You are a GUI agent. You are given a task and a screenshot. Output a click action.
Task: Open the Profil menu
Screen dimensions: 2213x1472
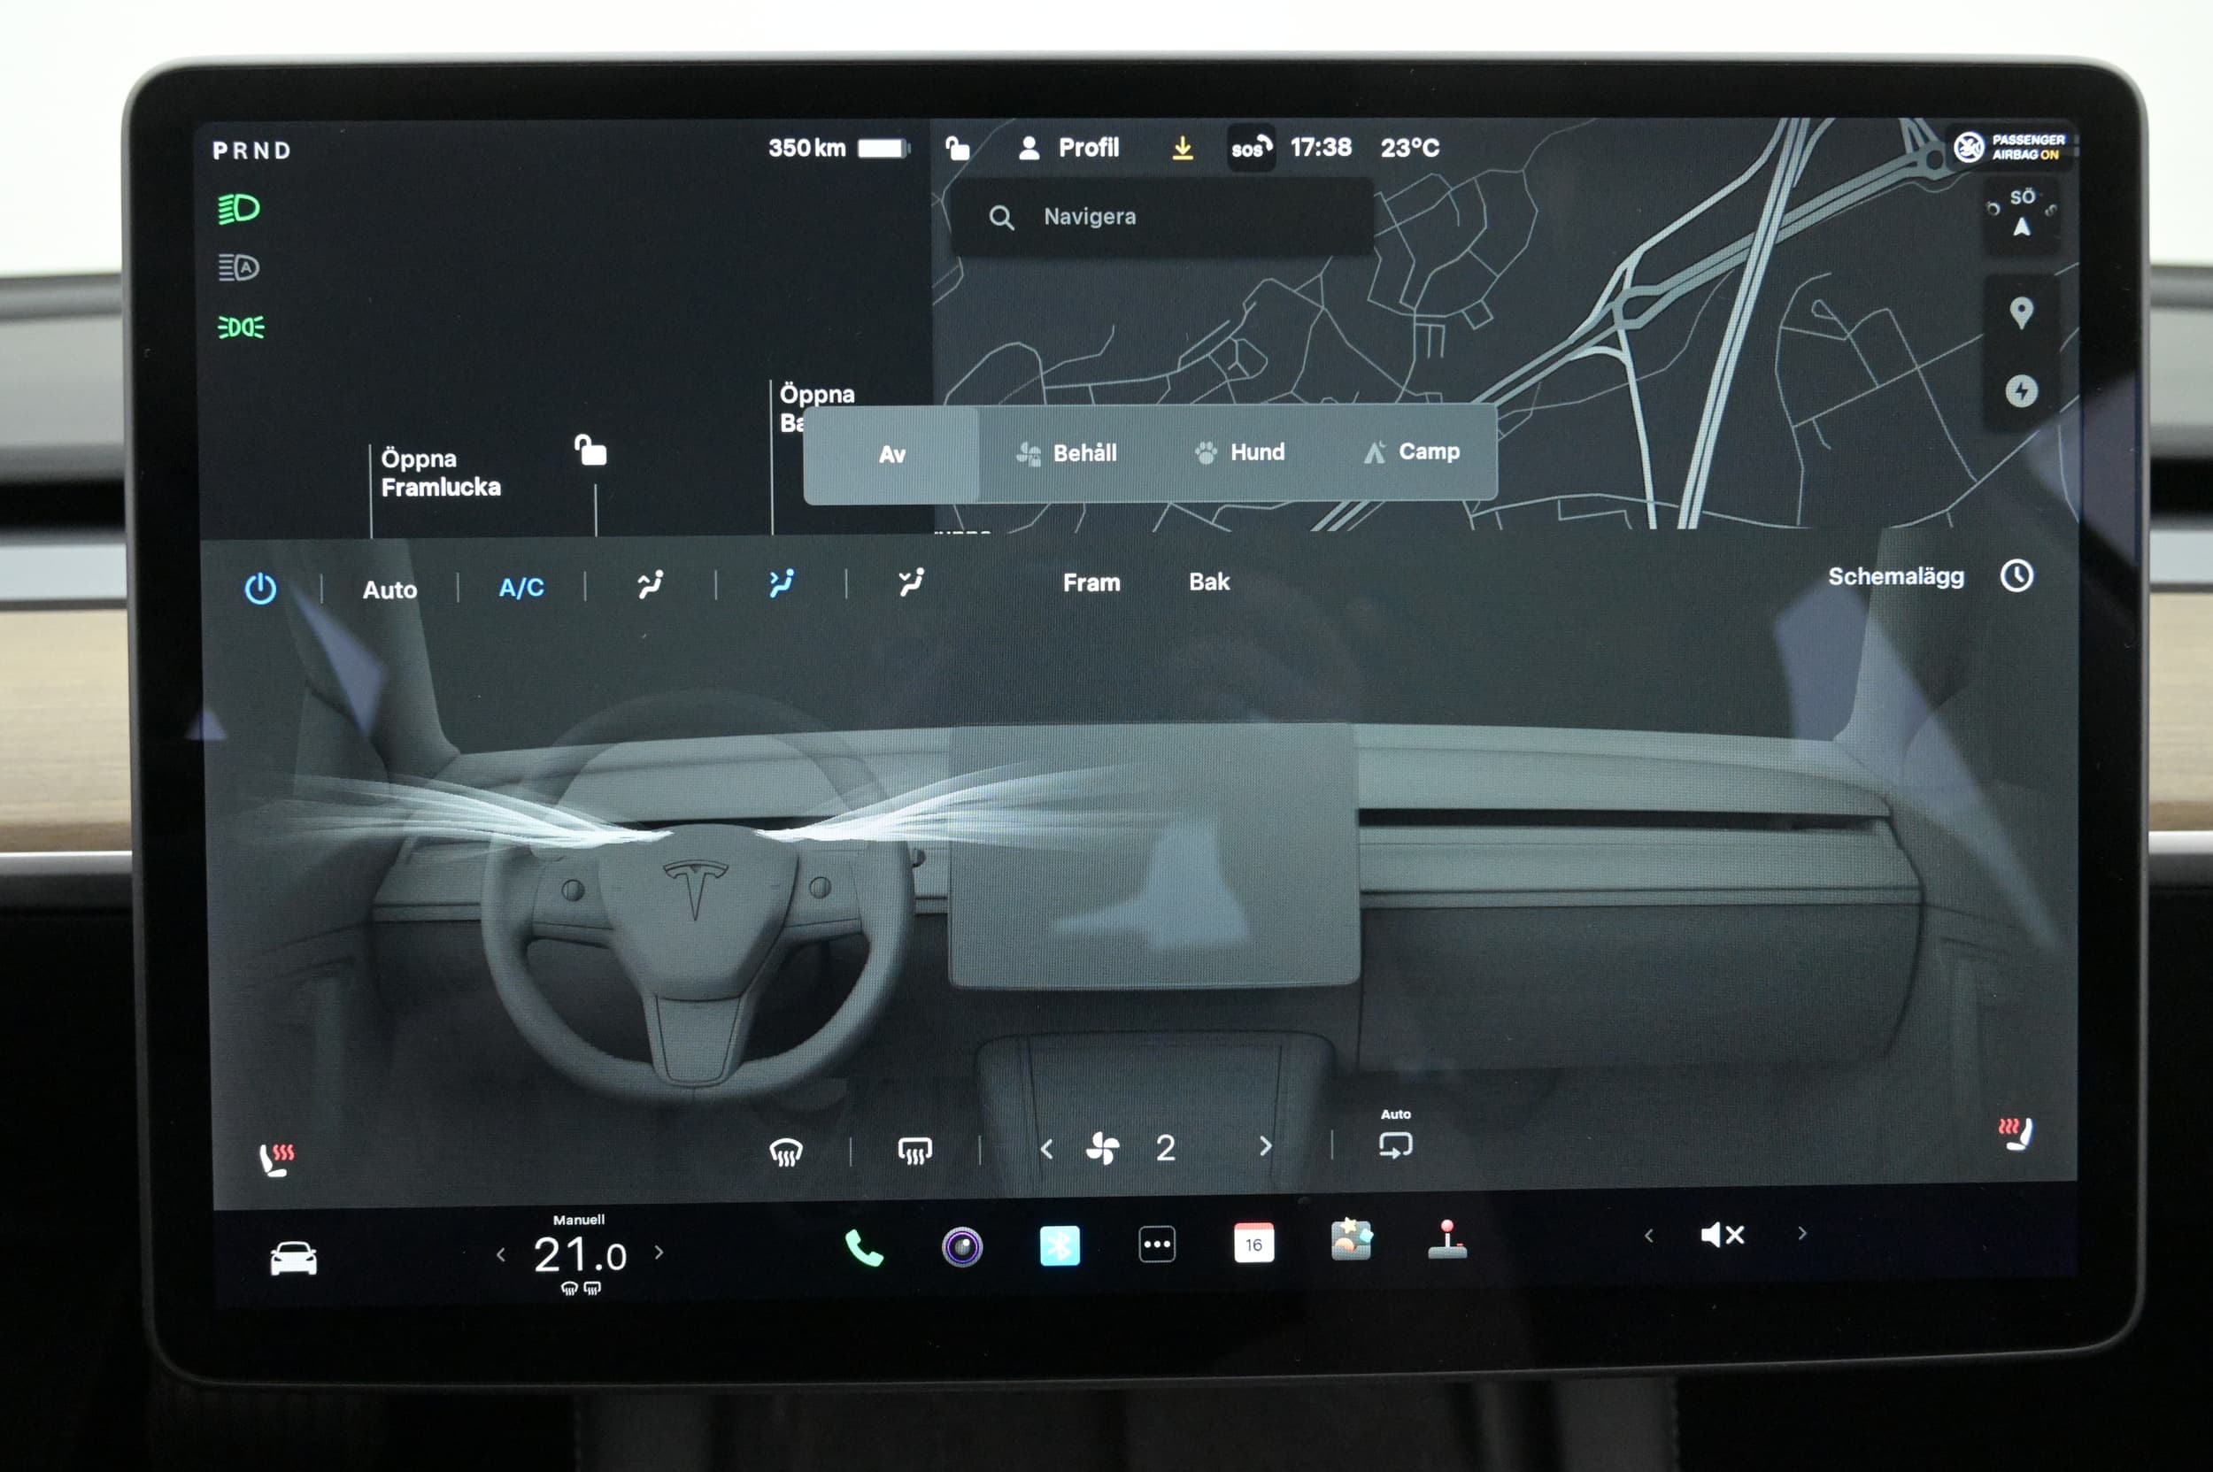(1068, 148)
